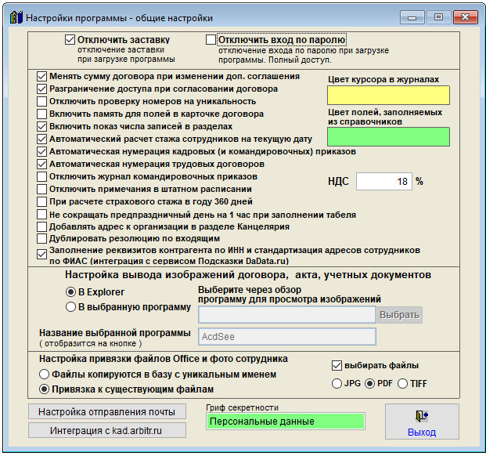This screenshot has height=456, width=486.
Task: Click green Гриф секретности field Персональные данные
Action: click(x=286, y=422)
